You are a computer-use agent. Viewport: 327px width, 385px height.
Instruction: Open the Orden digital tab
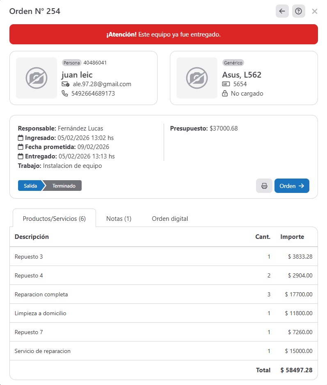tap(170, 218)
